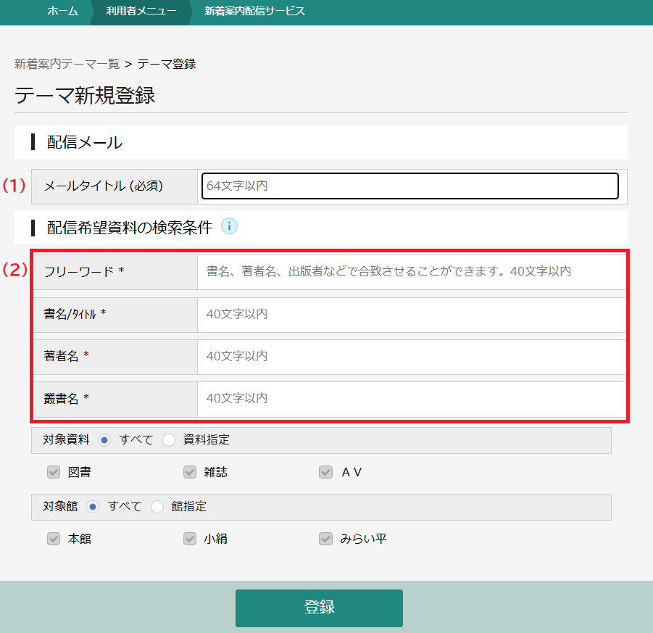The image size is (653, 633).
Task: Open the 新着案内テーマ一覧 breadcrumb link
Action: click(x=67, y=64)
